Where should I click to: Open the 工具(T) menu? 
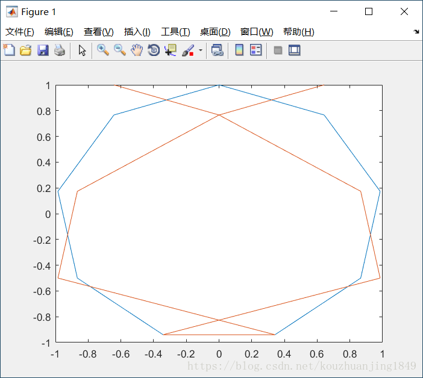click(175, 32)
